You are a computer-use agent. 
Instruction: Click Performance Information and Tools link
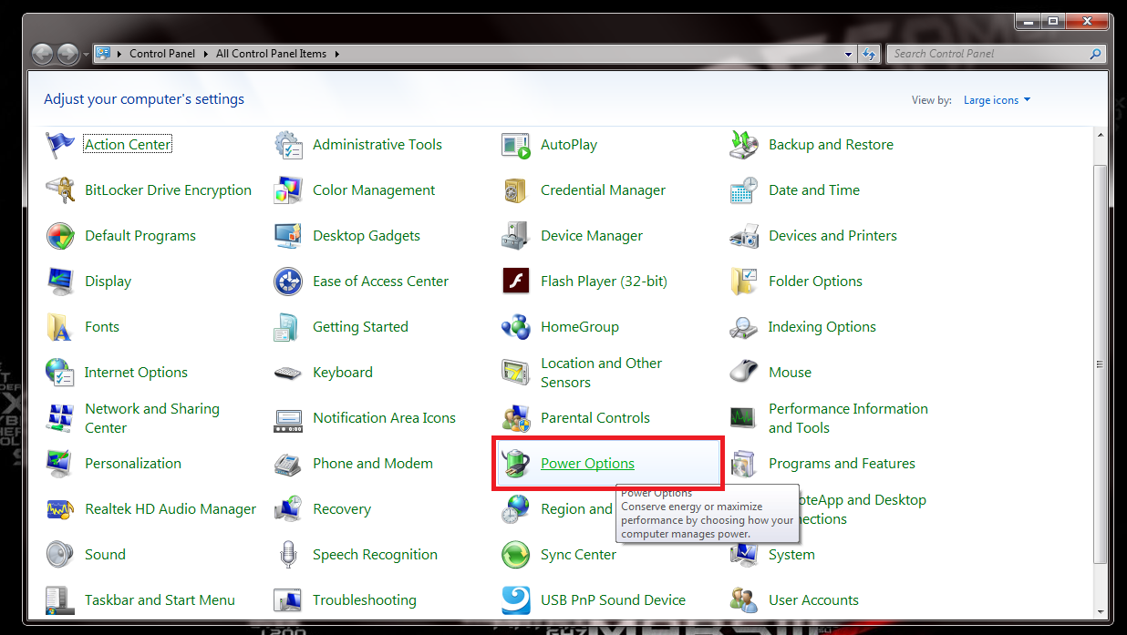click(x=848, y=418)
